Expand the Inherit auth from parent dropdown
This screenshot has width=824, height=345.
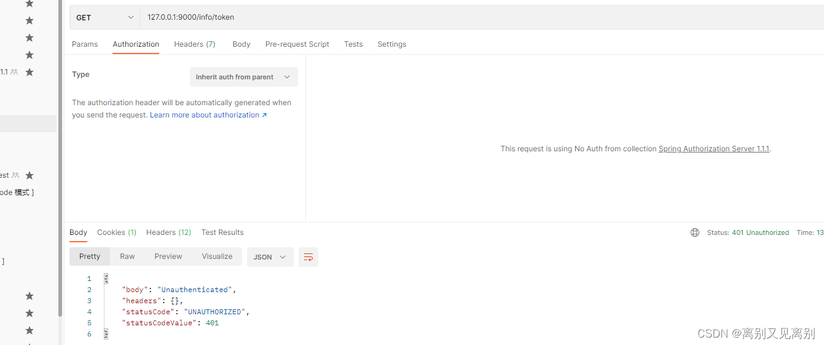coord(243,77)
